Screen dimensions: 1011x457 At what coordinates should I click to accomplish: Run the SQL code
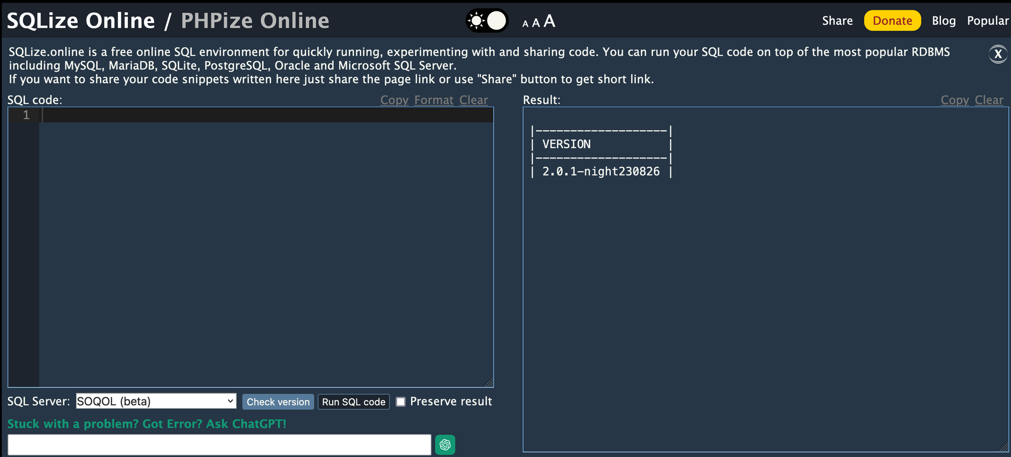[x=353, y=402]
